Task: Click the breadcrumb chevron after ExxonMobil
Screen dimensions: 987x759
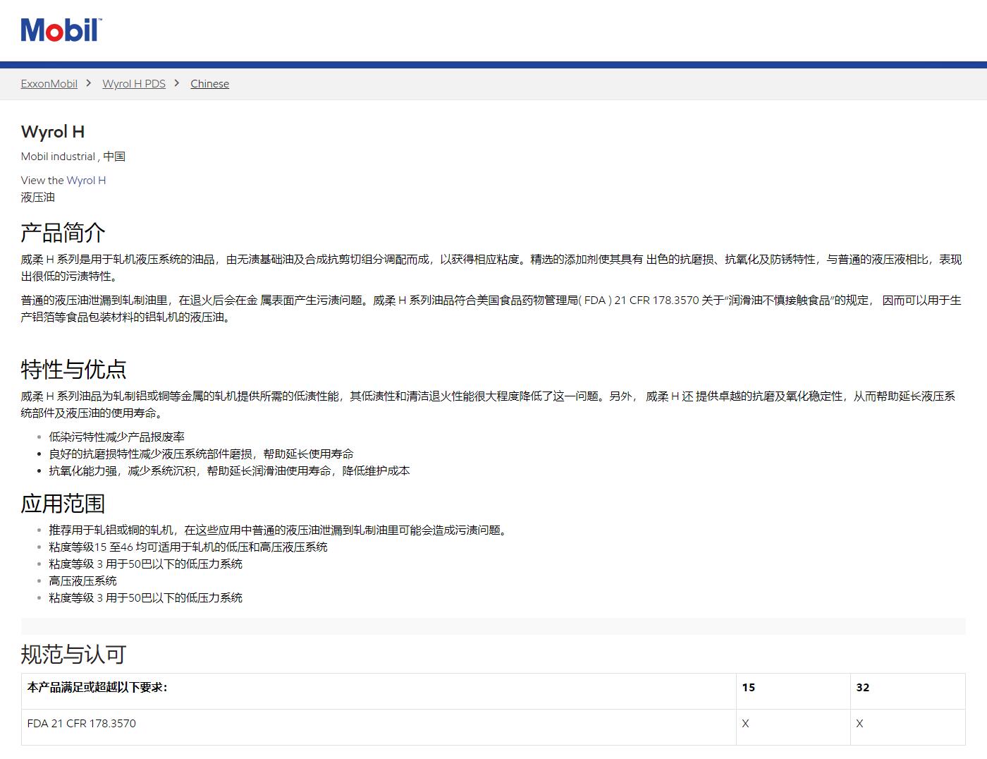Action: pyautogui.click(x=89, y=83)
